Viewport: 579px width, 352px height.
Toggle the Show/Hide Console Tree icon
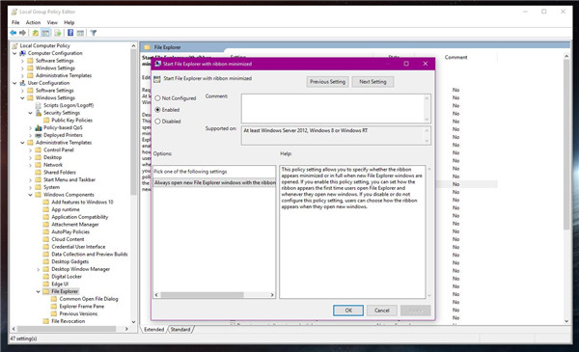(45, 33)
